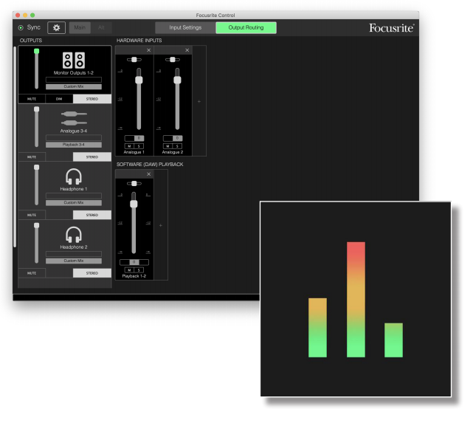Image resolution: width=473 pixels, height=423 pixels.
Task: Click the Analogue 1 pan control
Action: (x=134, y=60)
